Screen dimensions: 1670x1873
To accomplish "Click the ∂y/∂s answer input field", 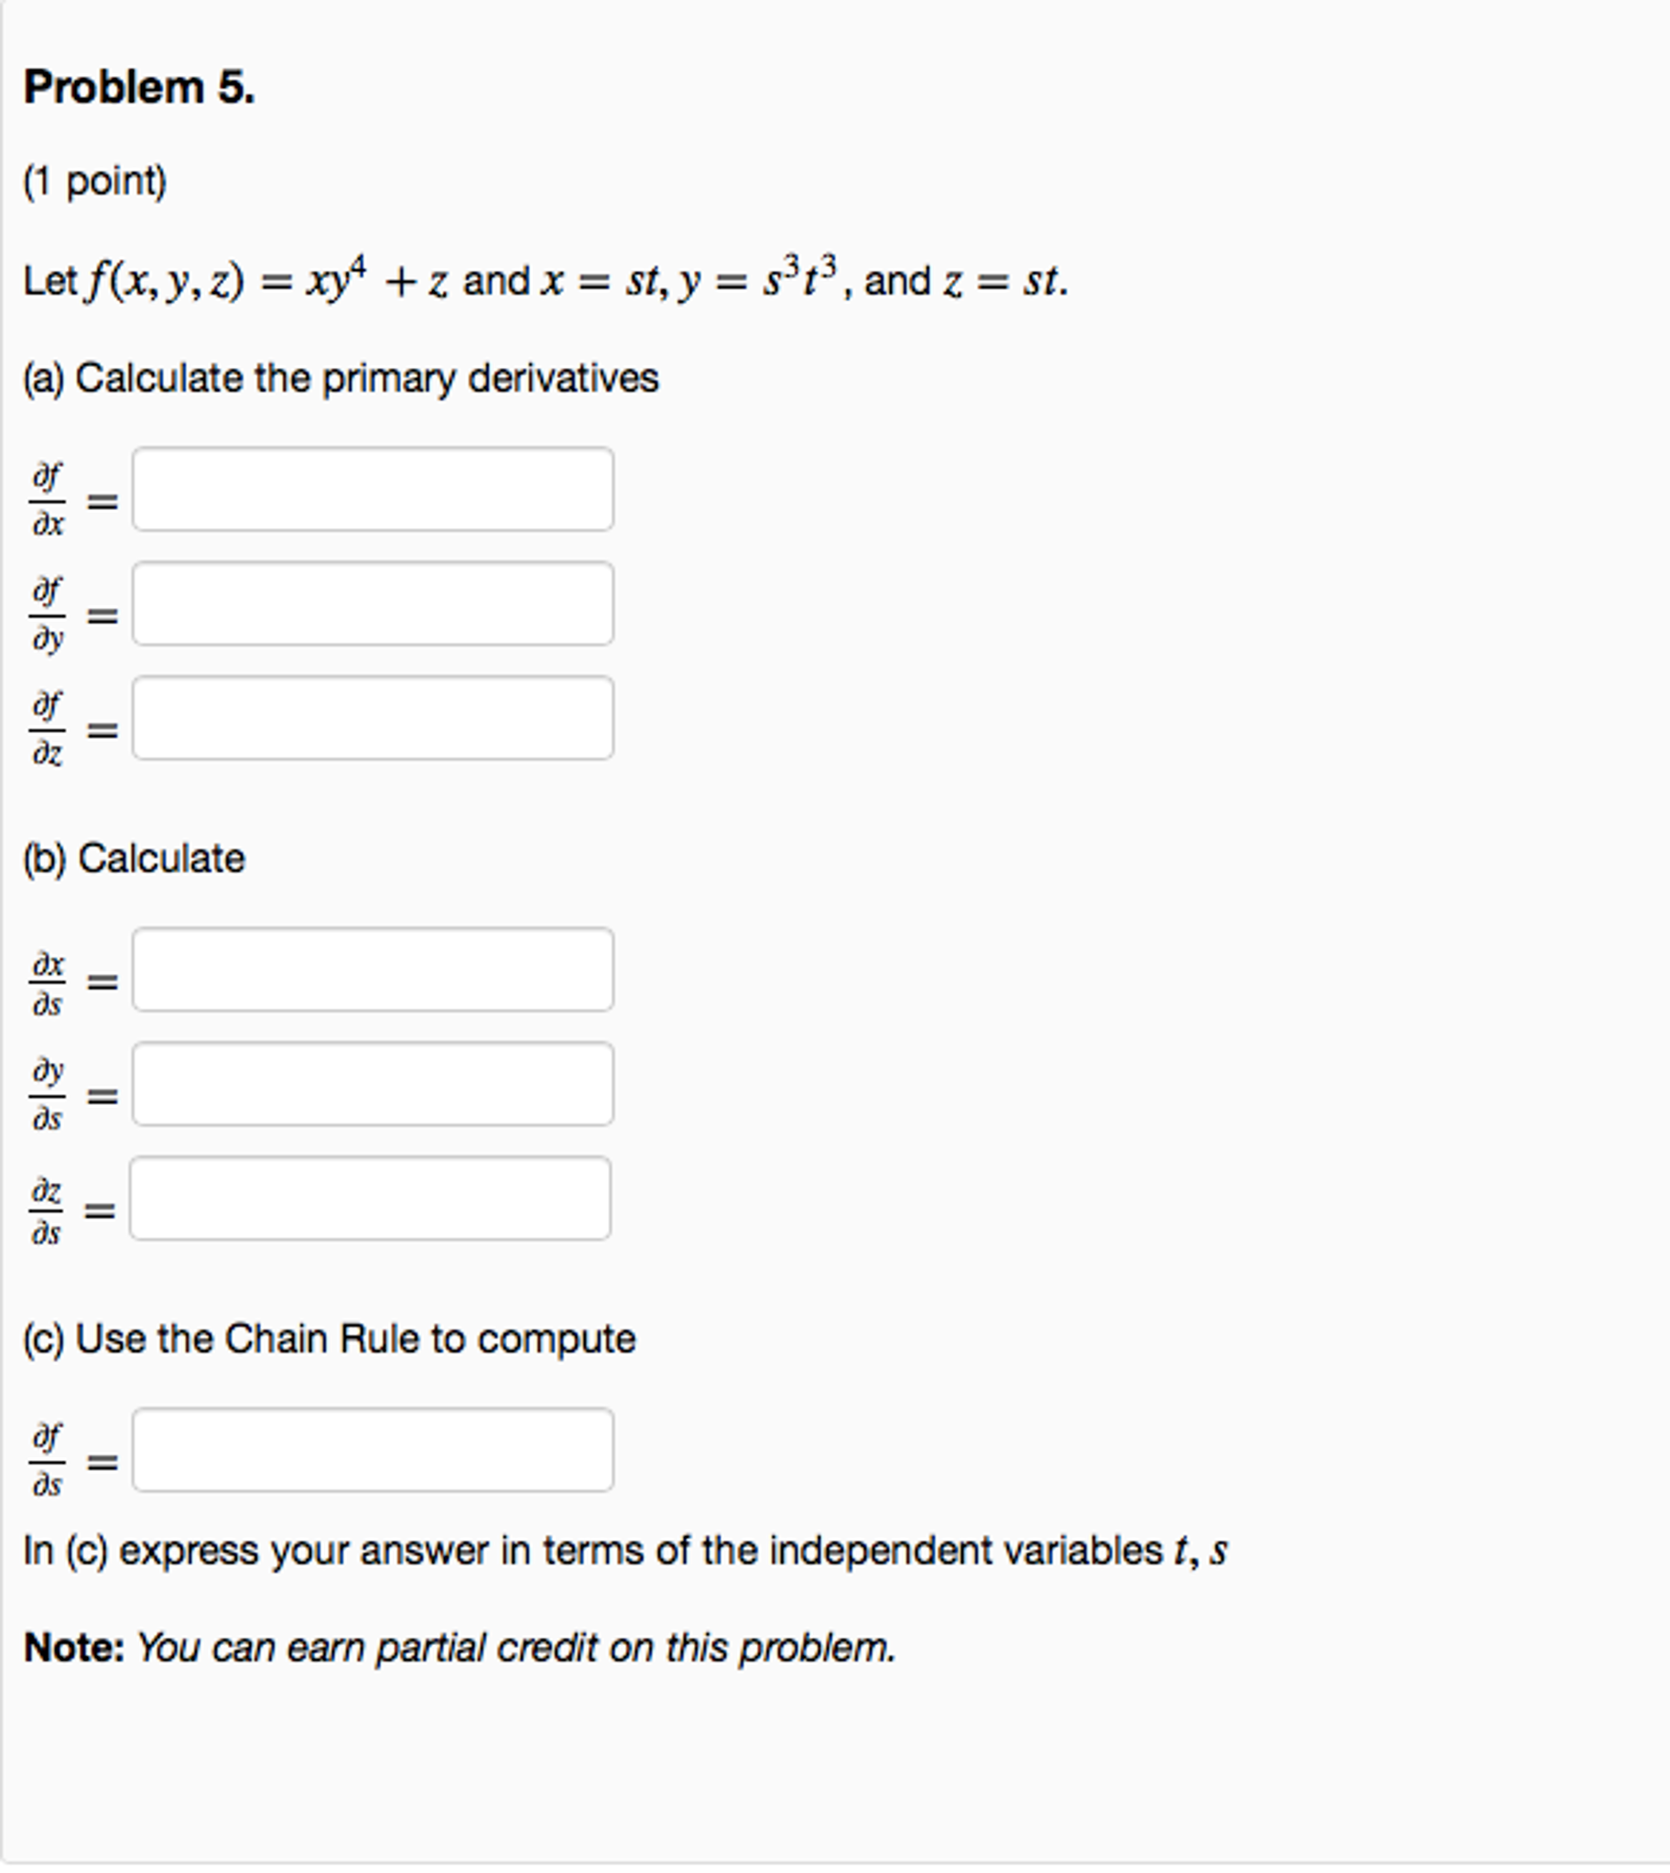I will point(374,1084).
